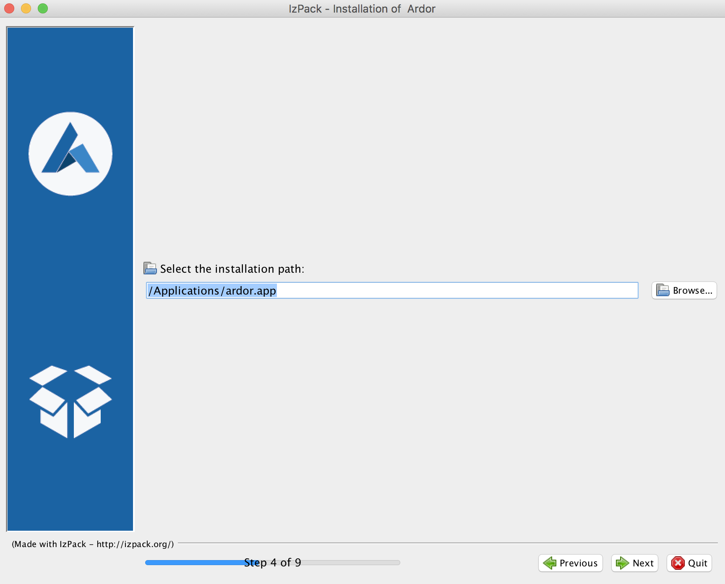Click the "IzPack - Installation of Ardor" title
The height and width of the screenshot is (584, 725).
click(362, 9)
